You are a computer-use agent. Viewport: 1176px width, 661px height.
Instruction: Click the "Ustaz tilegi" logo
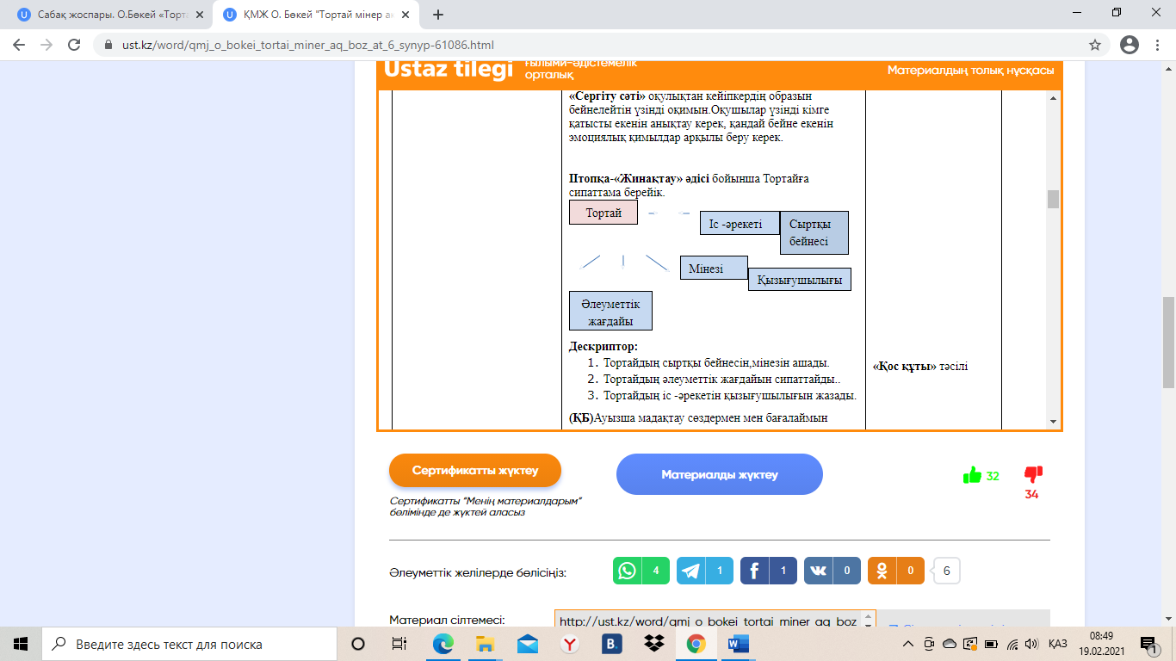tap(449, 70)
